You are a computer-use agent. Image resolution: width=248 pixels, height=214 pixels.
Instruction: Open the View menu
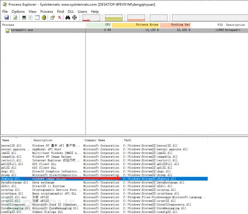pyautogui.click(x=32, y=11)
